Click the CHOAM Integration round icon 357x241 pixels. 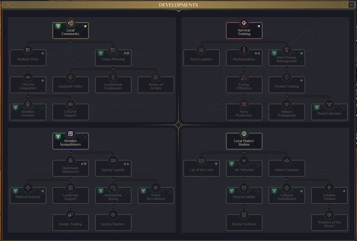point(28,77)
